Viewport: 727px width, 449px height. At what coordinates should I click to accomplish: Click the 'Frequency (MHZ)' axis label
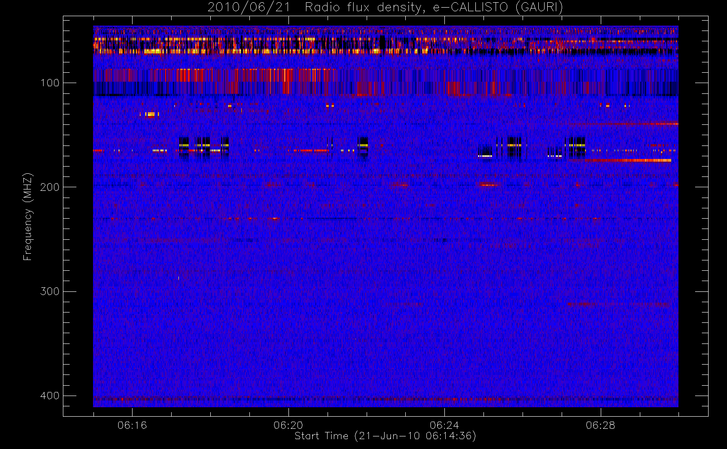click(x=28, y=216)
